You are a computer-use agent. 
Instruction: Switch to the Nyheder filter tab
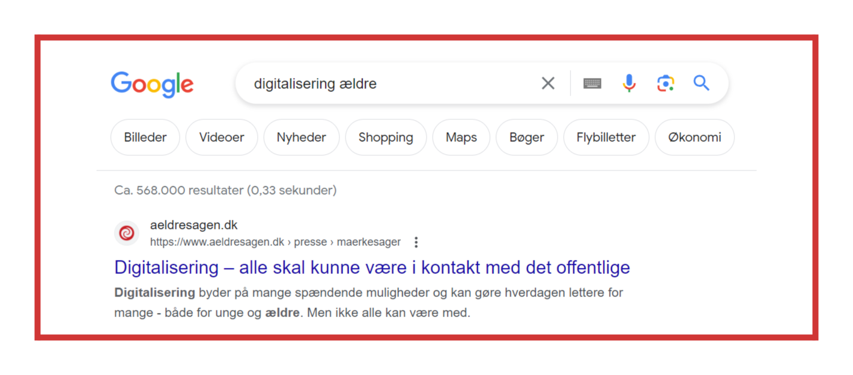tap(302, 137)
